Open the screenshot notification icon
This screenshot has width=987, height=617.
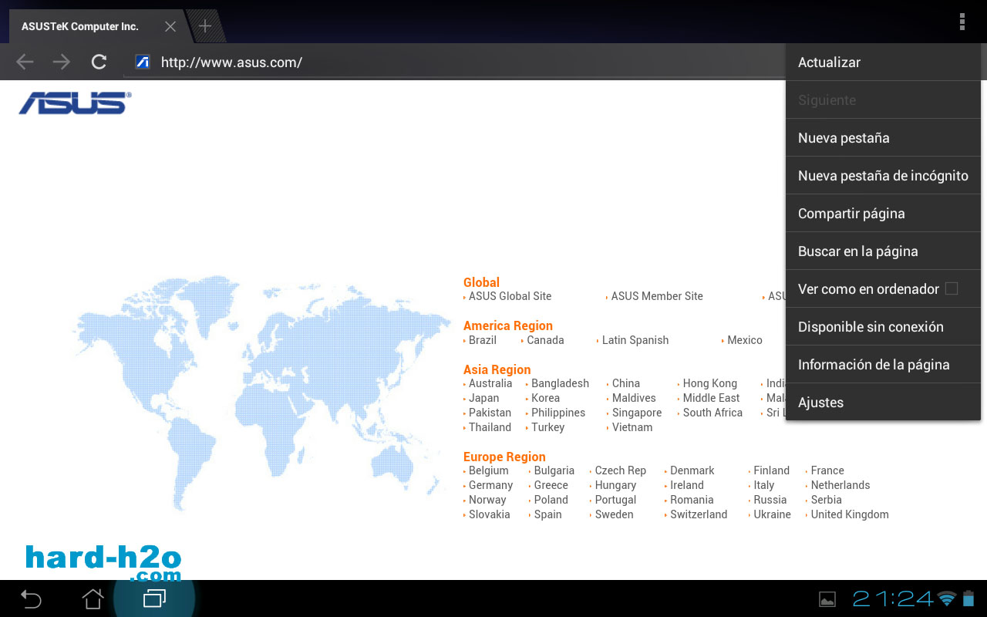click(827, 598)
